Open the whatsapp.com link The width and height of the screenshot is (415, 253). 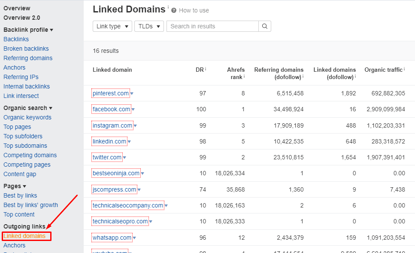coord(112,238)
